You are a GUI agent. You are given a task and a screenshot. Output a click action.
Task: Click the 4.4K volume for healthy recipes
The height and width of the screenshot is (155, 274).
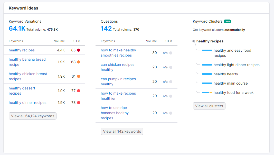pyautogui.click(x=61, y=50)
